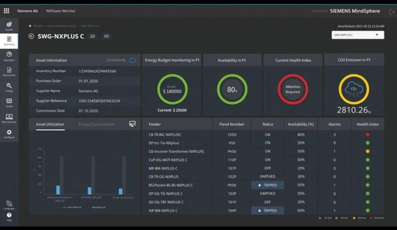Sort by the Health Index column header
Viewport: 397px width, 230px height.
pyautogui.click(x=368, y=124)
